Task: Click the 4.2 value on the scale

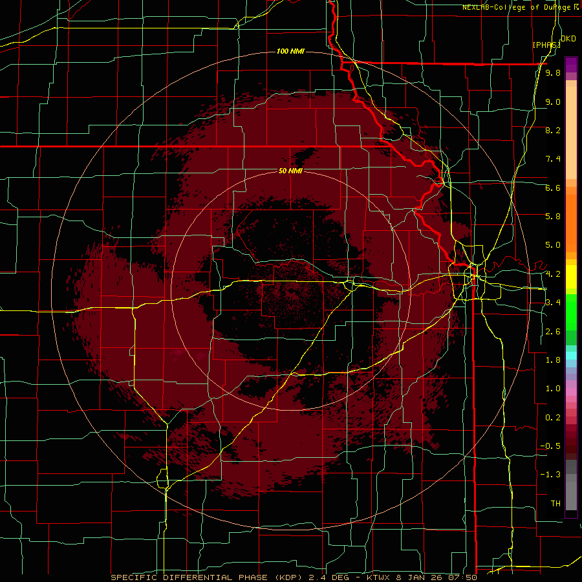Action: click(x=553, y=274)
